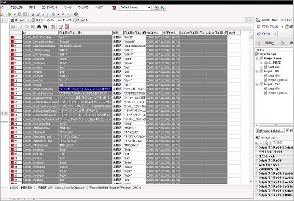
Task: Open the Default Layout combo box
Action: coord(135,8)
